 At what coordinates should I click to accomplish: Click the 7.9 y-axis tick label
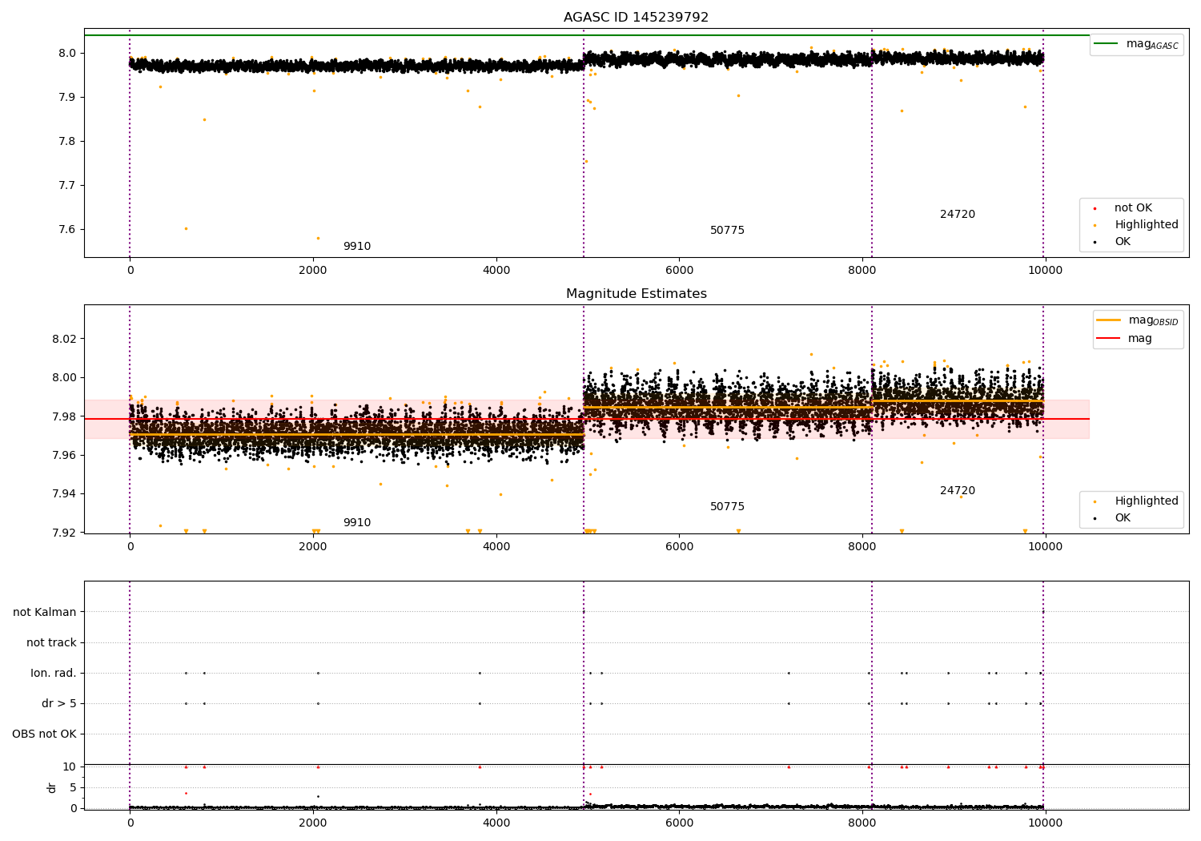68,98
